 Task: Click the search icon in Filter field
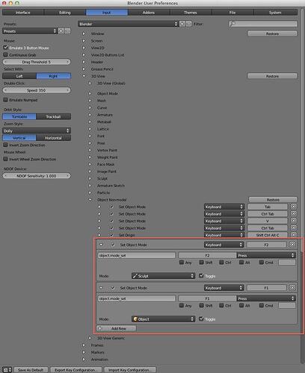point(231,24)
